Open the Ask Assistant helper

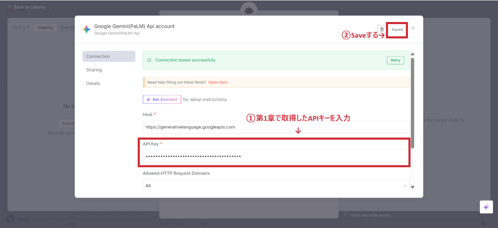(162, 100)
